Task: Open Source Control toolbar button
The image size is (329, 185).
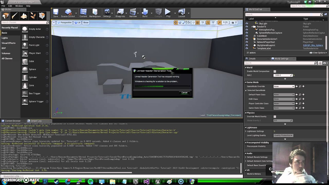Action: point(68,13)
